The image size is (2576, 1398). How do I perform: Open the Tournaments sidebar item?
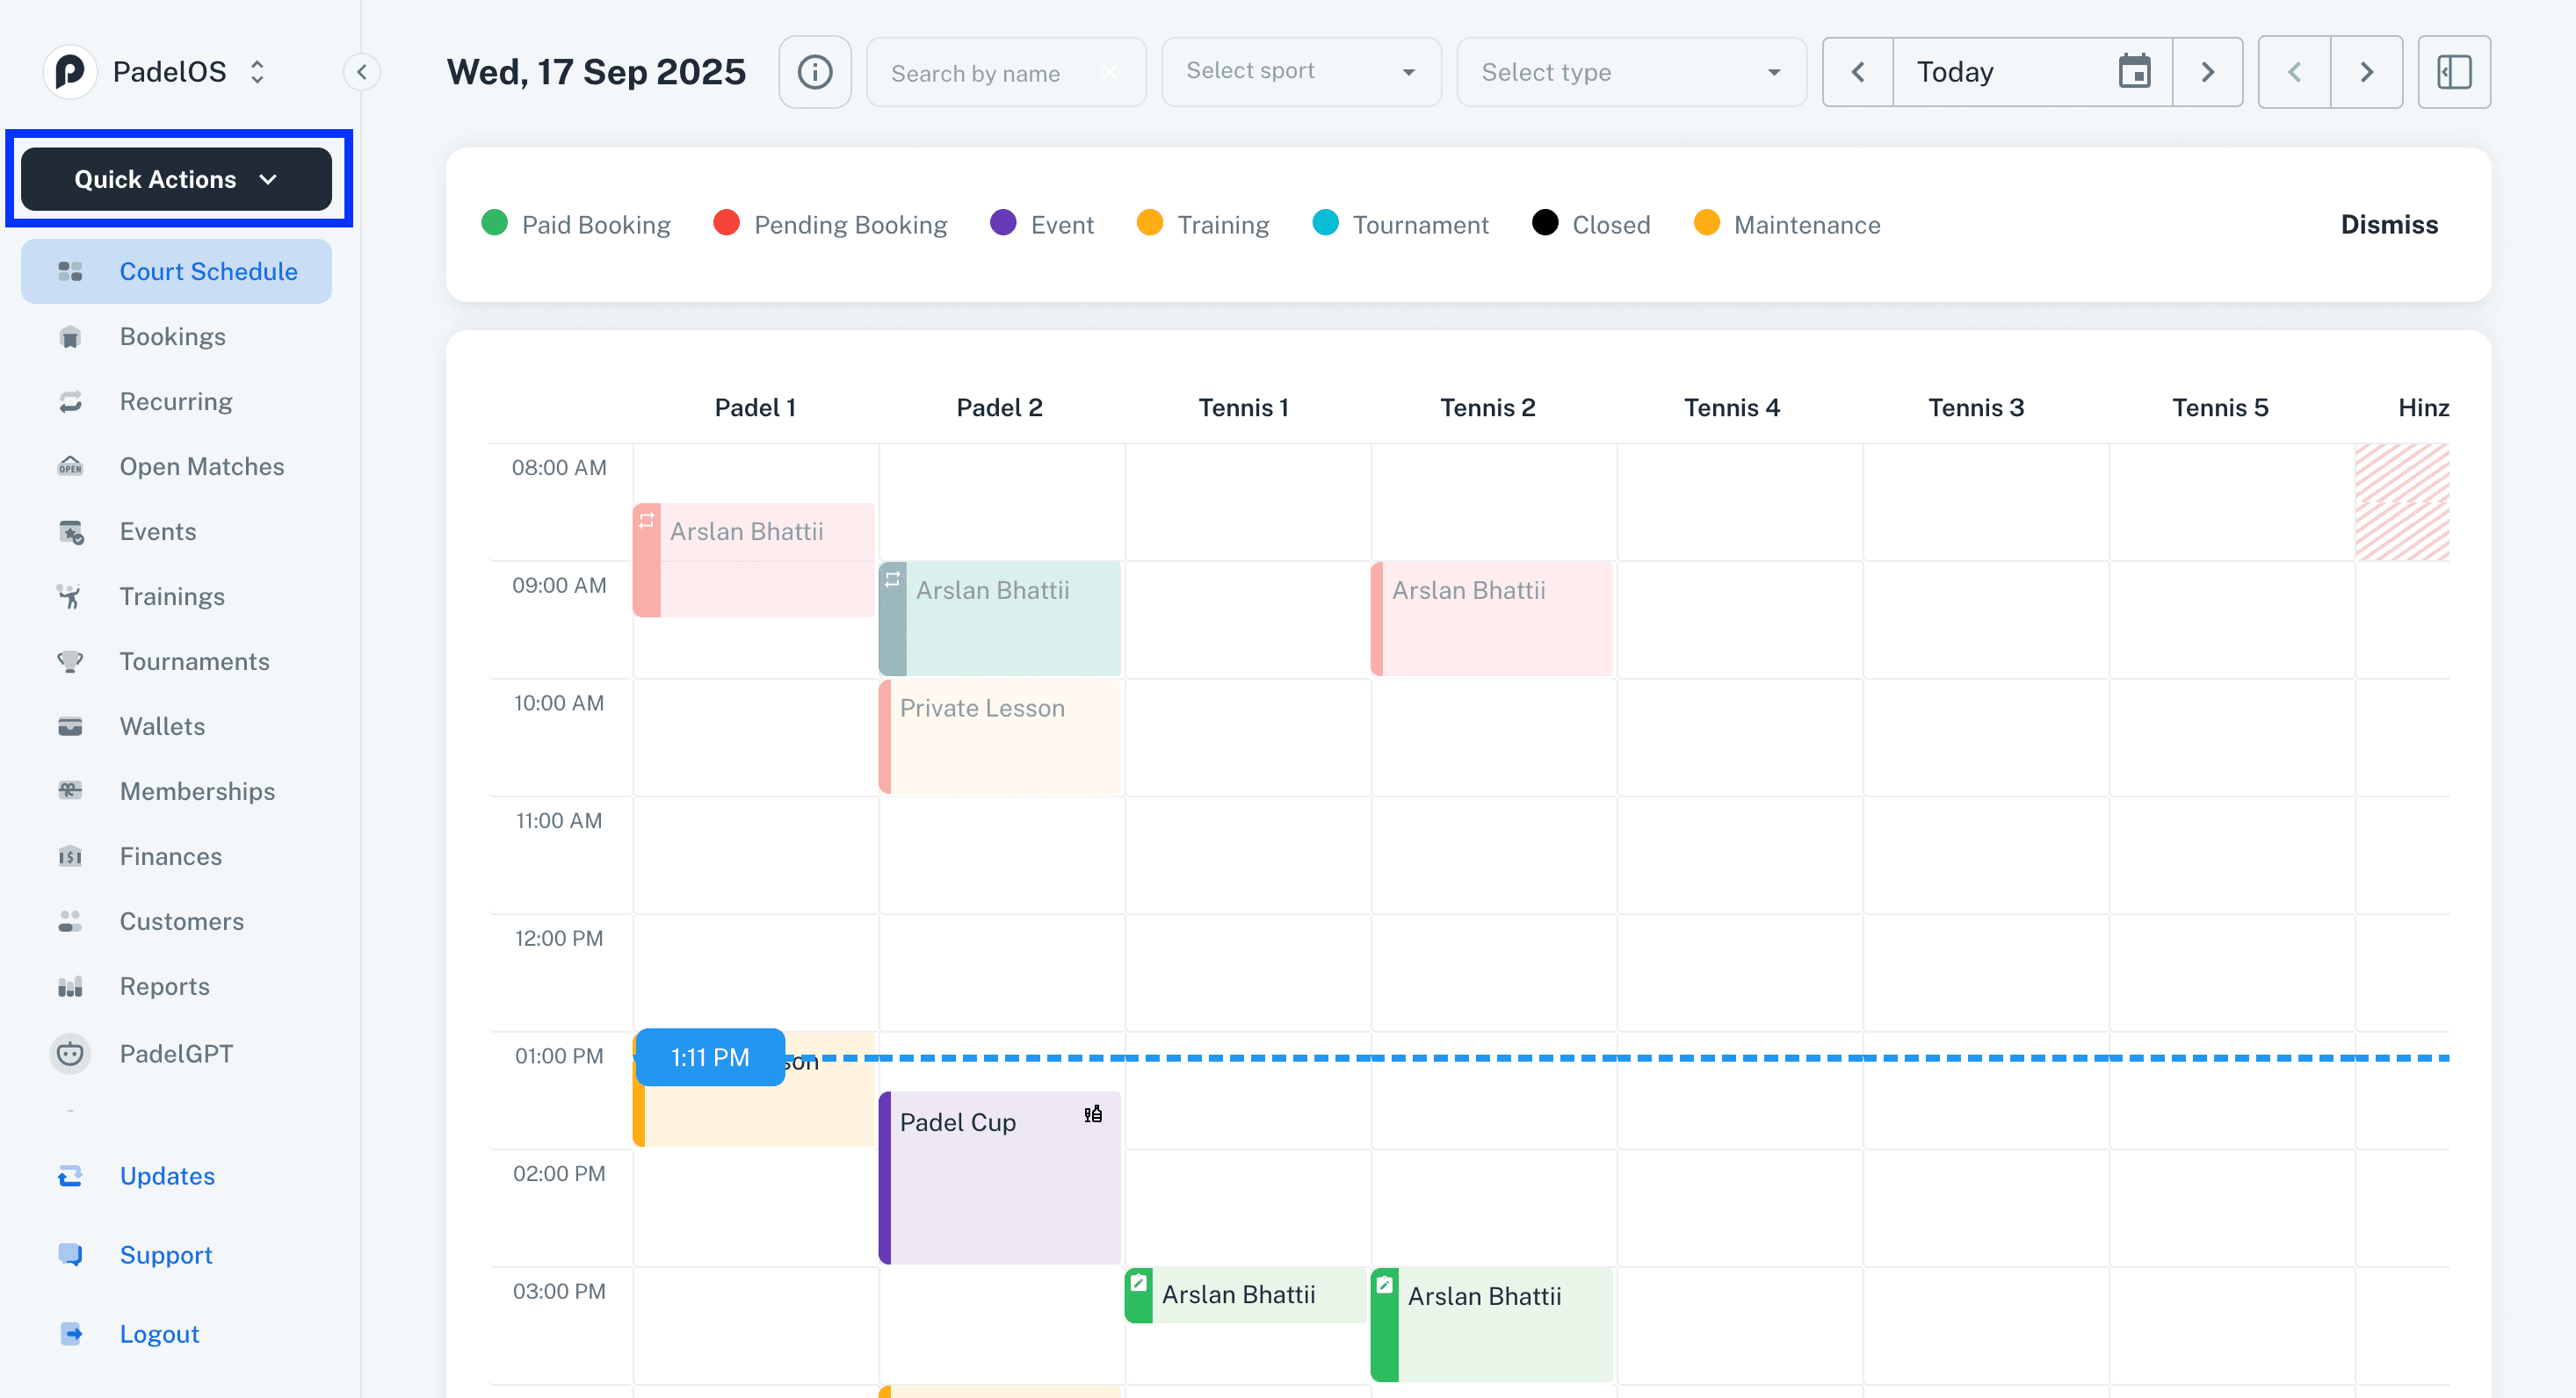(194, 661)
